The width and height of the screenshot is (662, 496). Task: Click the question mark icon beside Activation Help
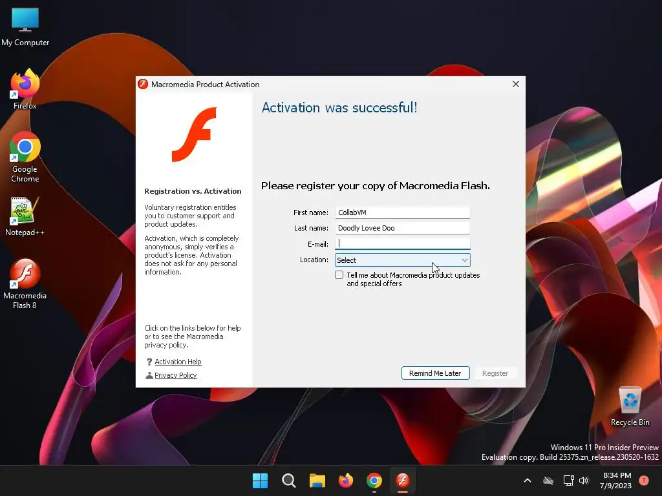pos(149,362)
